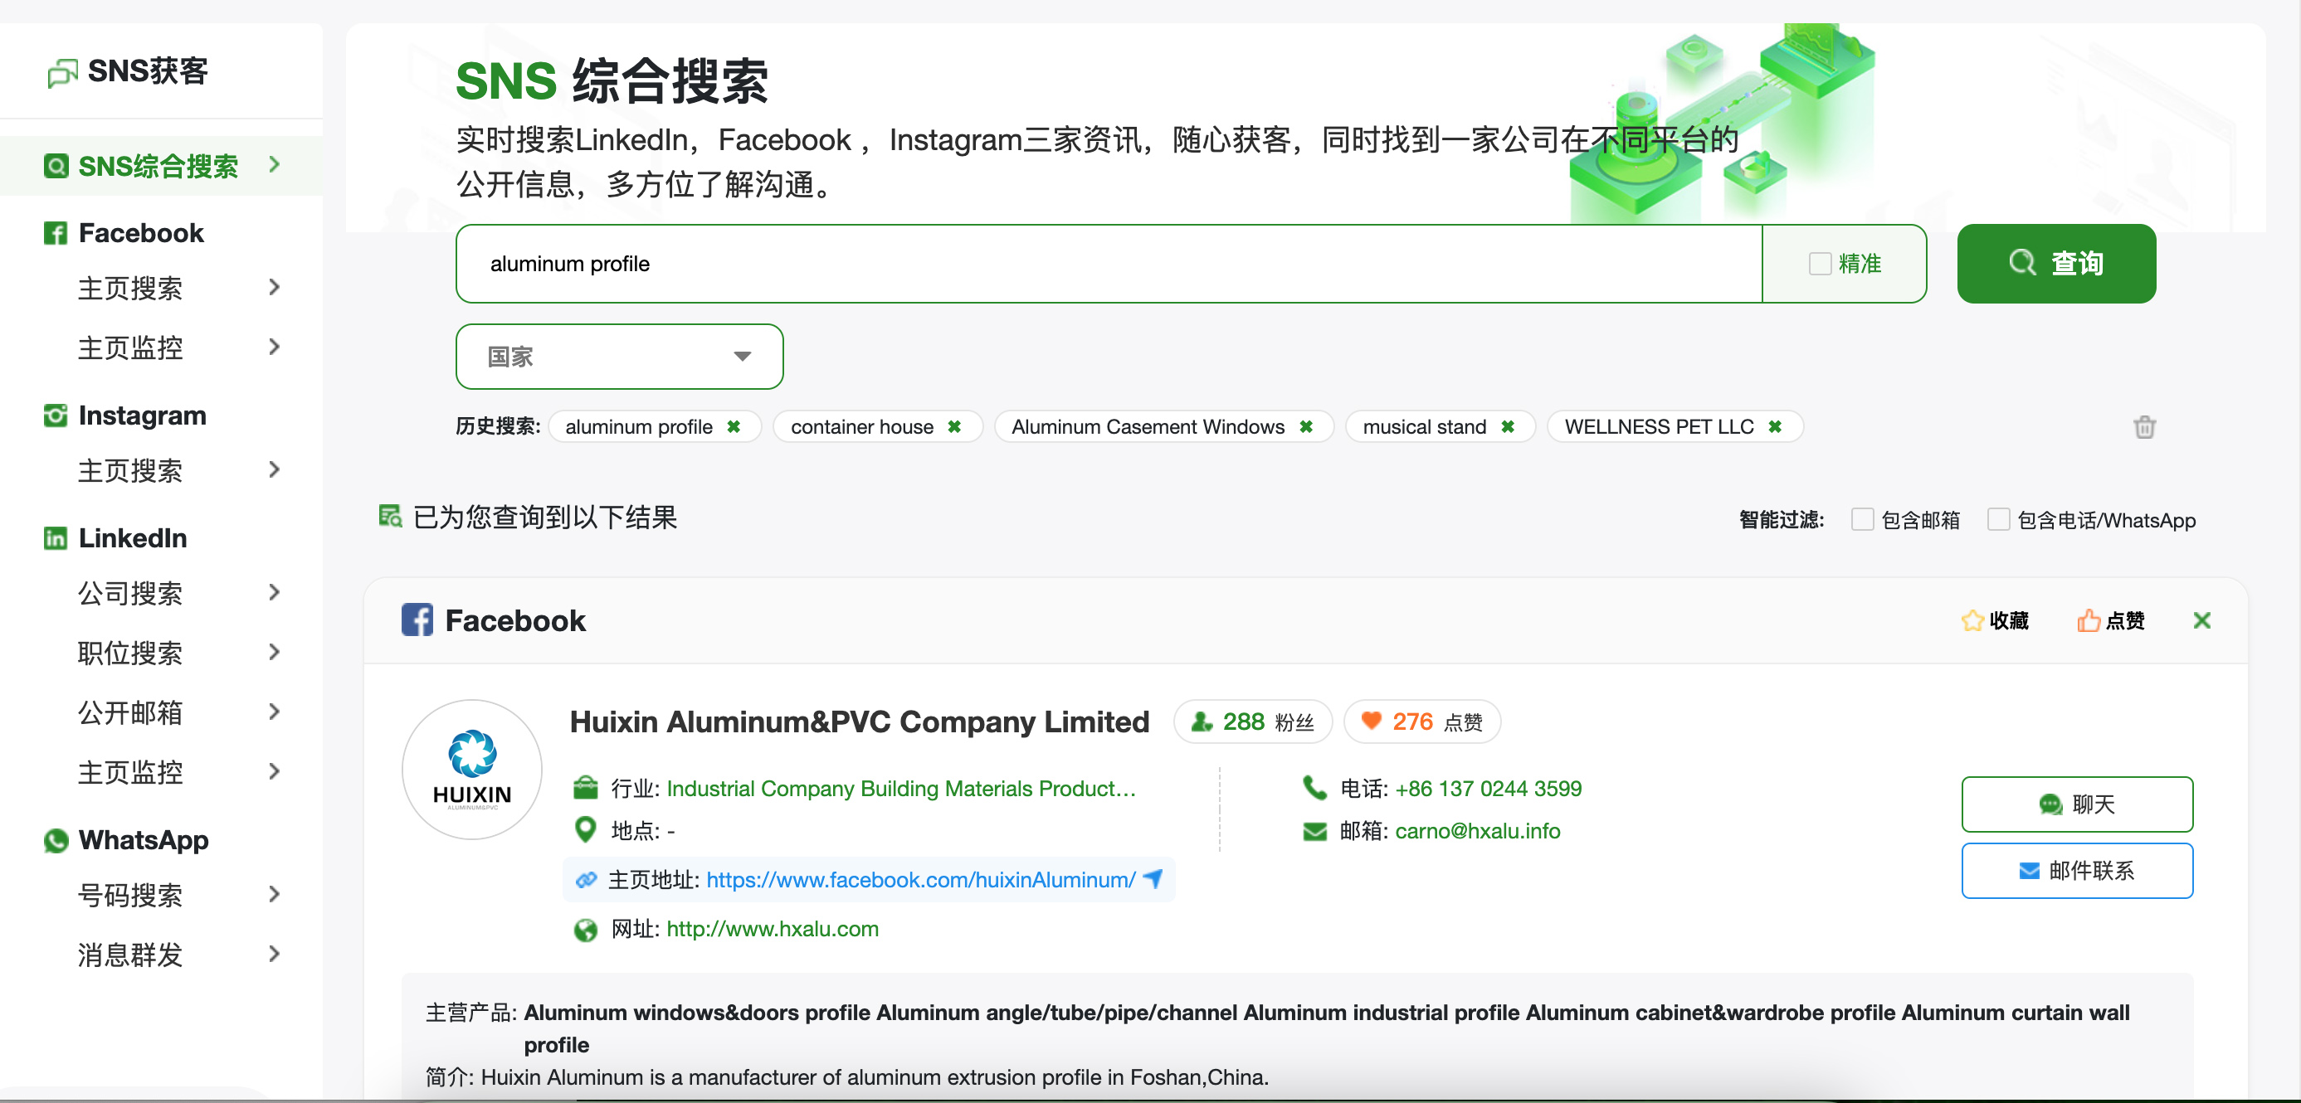The height and width of the screenshot is (1103, 2301).
Task: Click phone number +86 137 0244 3599
Action: pyautogui.click(x=1488, y=789)
